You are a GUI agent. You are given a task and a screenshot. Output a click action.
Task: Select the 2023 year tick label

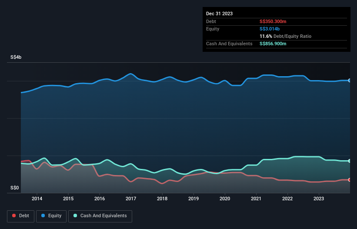(x=319, y=199)
